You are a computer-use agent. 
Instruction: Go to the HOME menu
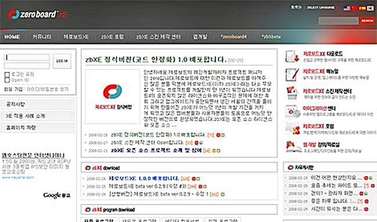click(x=12, y=37)
